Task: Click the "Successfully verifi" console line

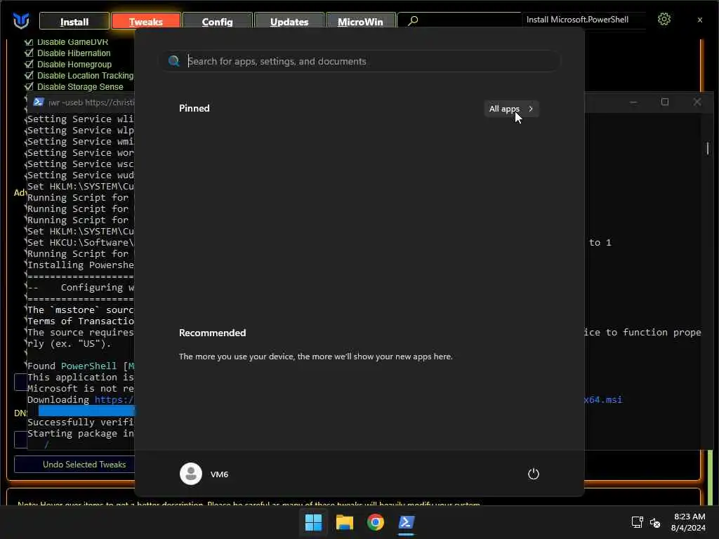Action: pos(81,422)
